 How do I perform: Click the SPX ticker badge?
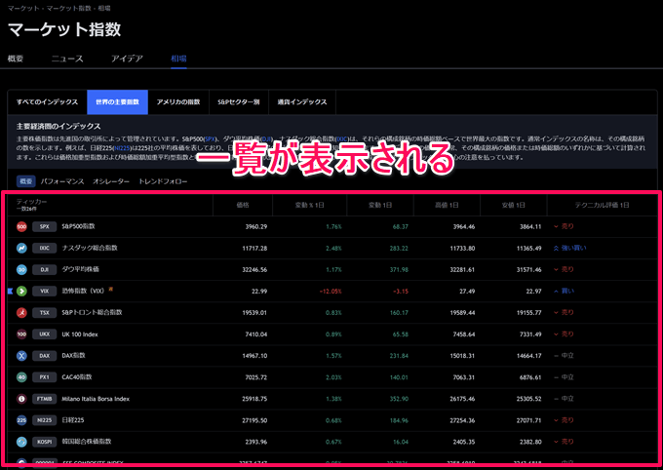click(45, 227)
